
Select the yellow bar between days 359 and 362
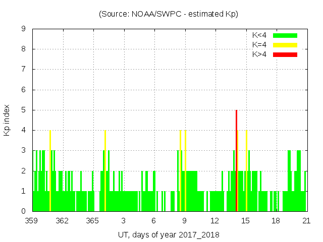(x=50, y=171)
